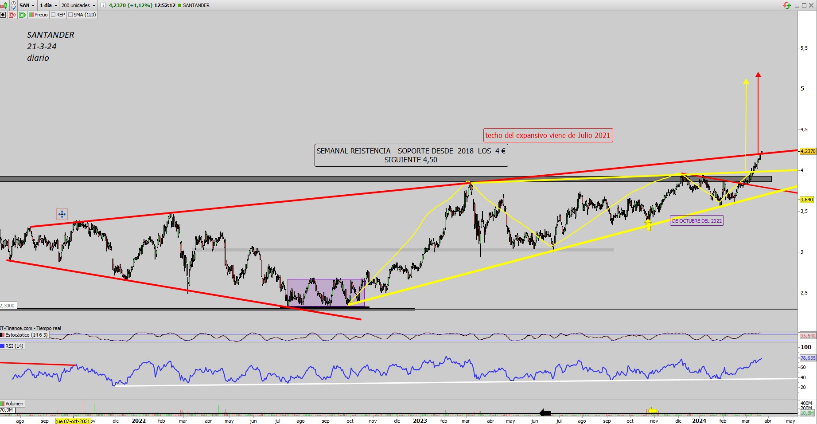This screenshot has width=817, height=424.
Task: Click the 4,2370 current price tag
Action: [x=808, y=151]
